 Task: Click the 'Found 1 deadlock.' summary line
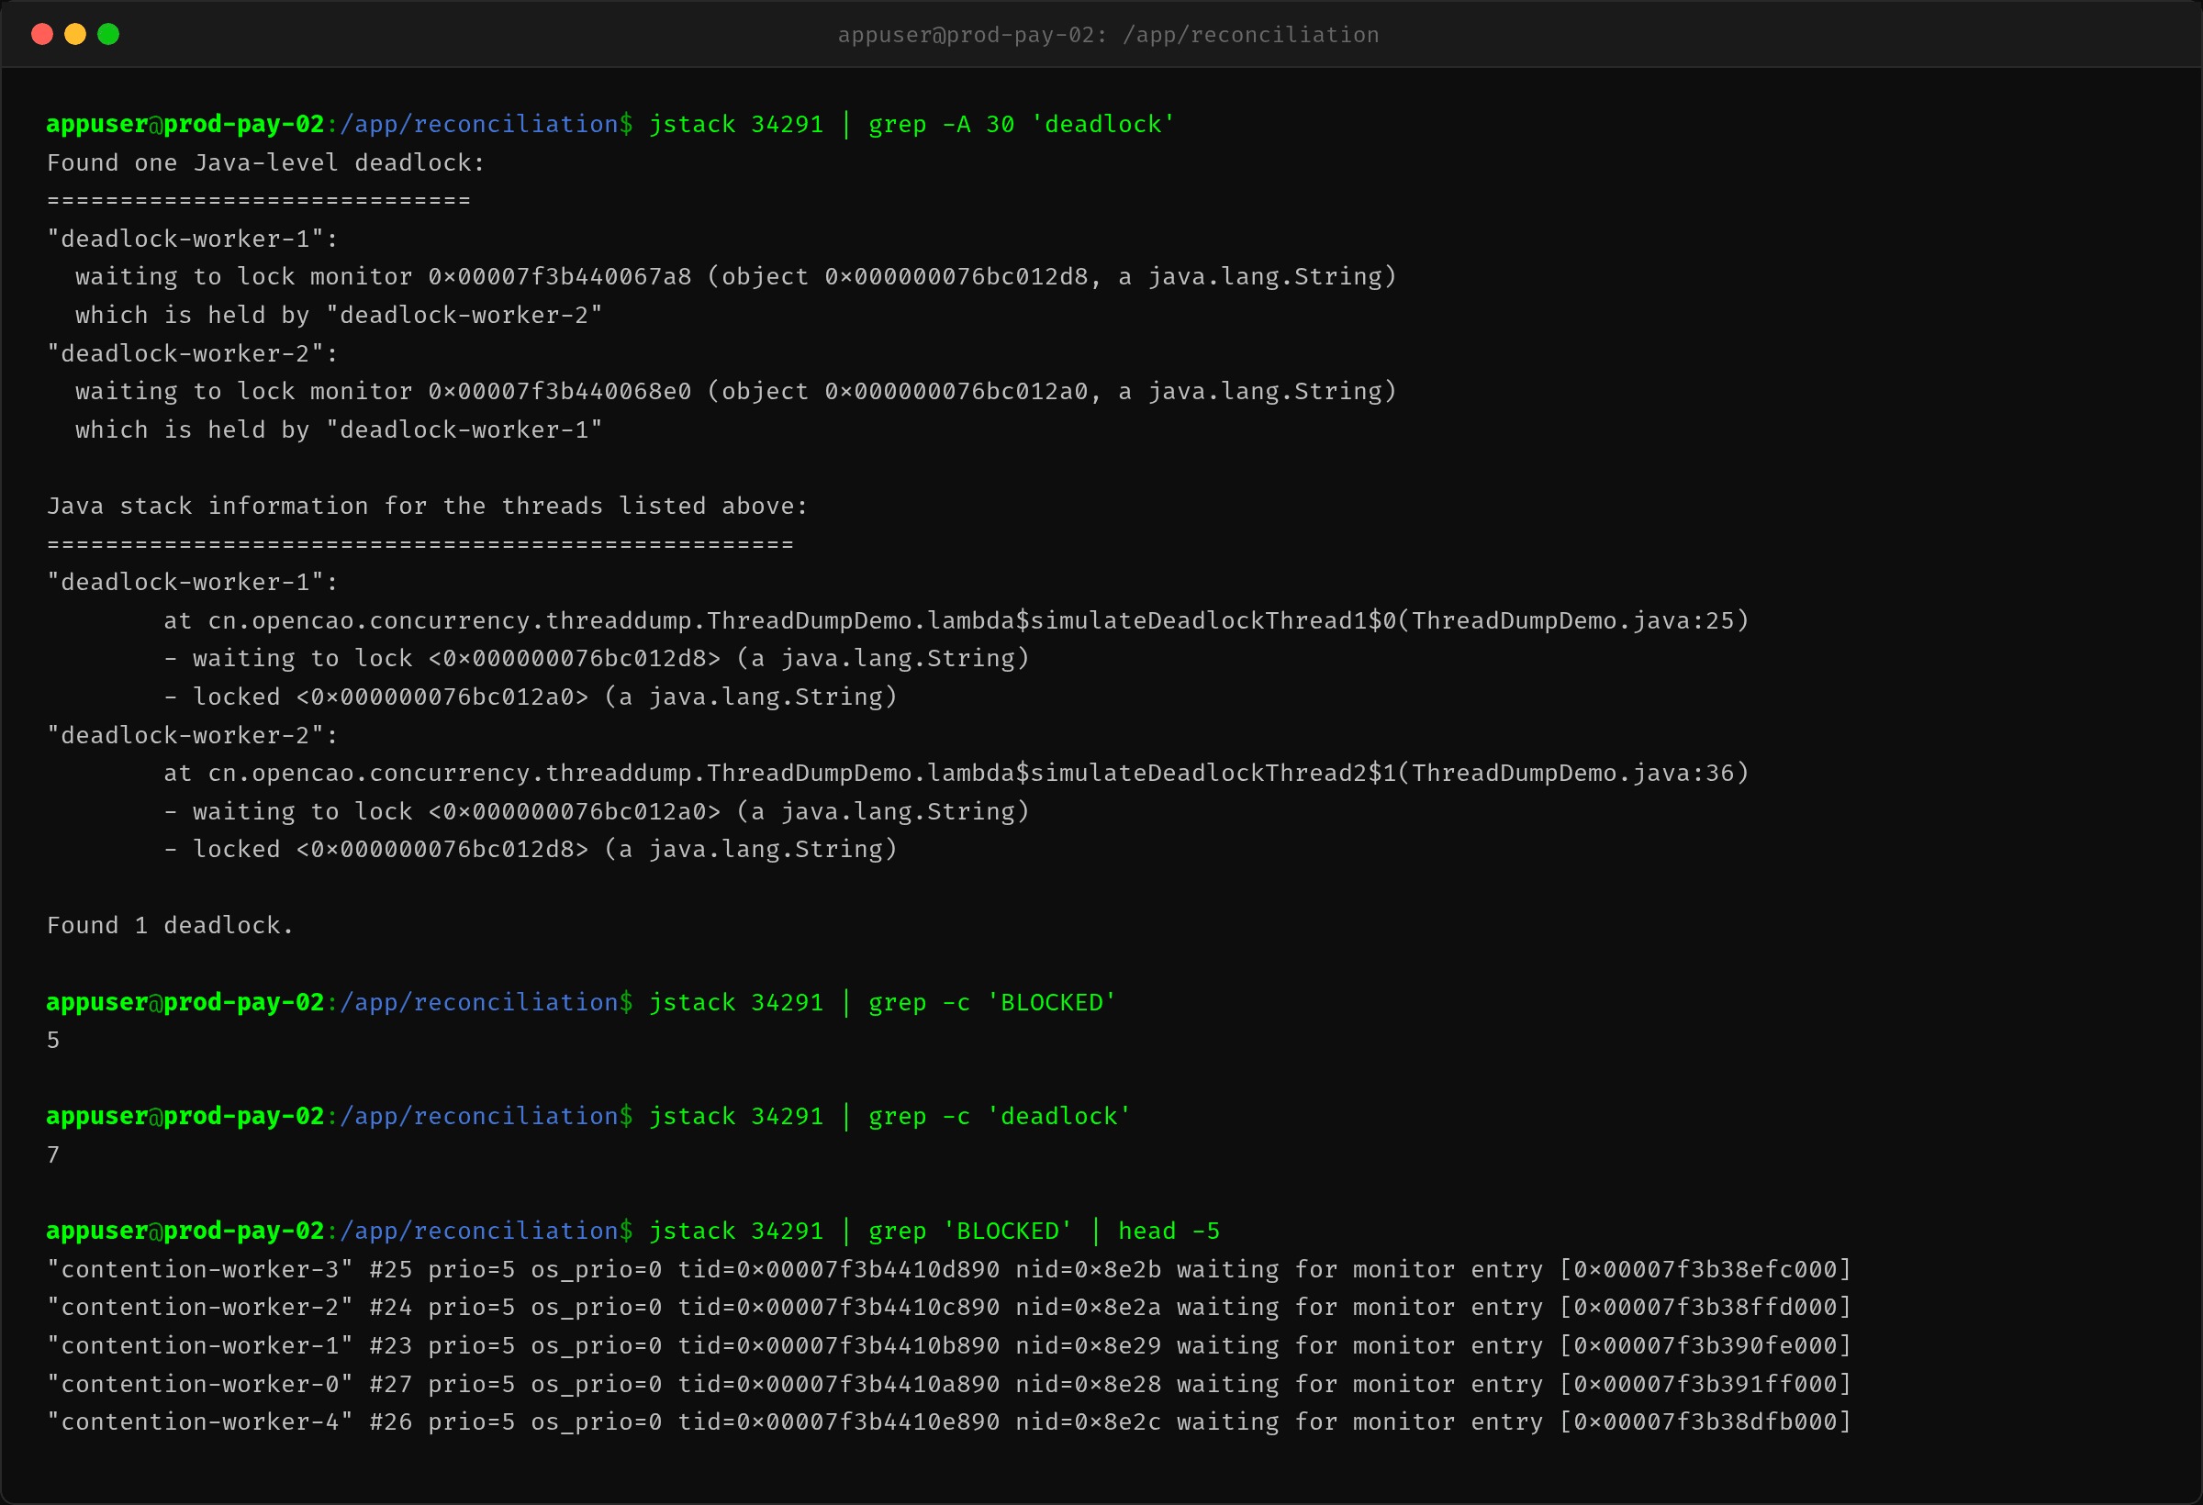point(171,926)
